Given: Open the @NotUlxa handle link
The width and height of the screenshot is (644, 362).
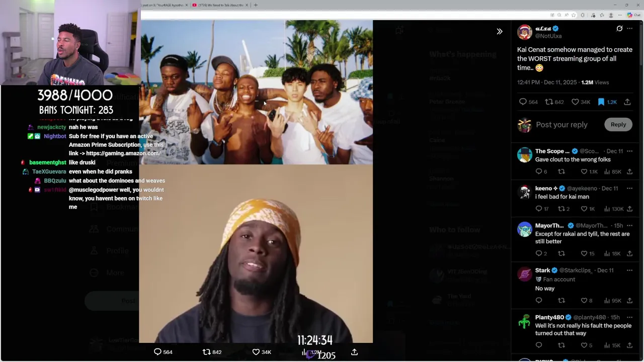Looking at the screenshot, I should tap(548, 36).
